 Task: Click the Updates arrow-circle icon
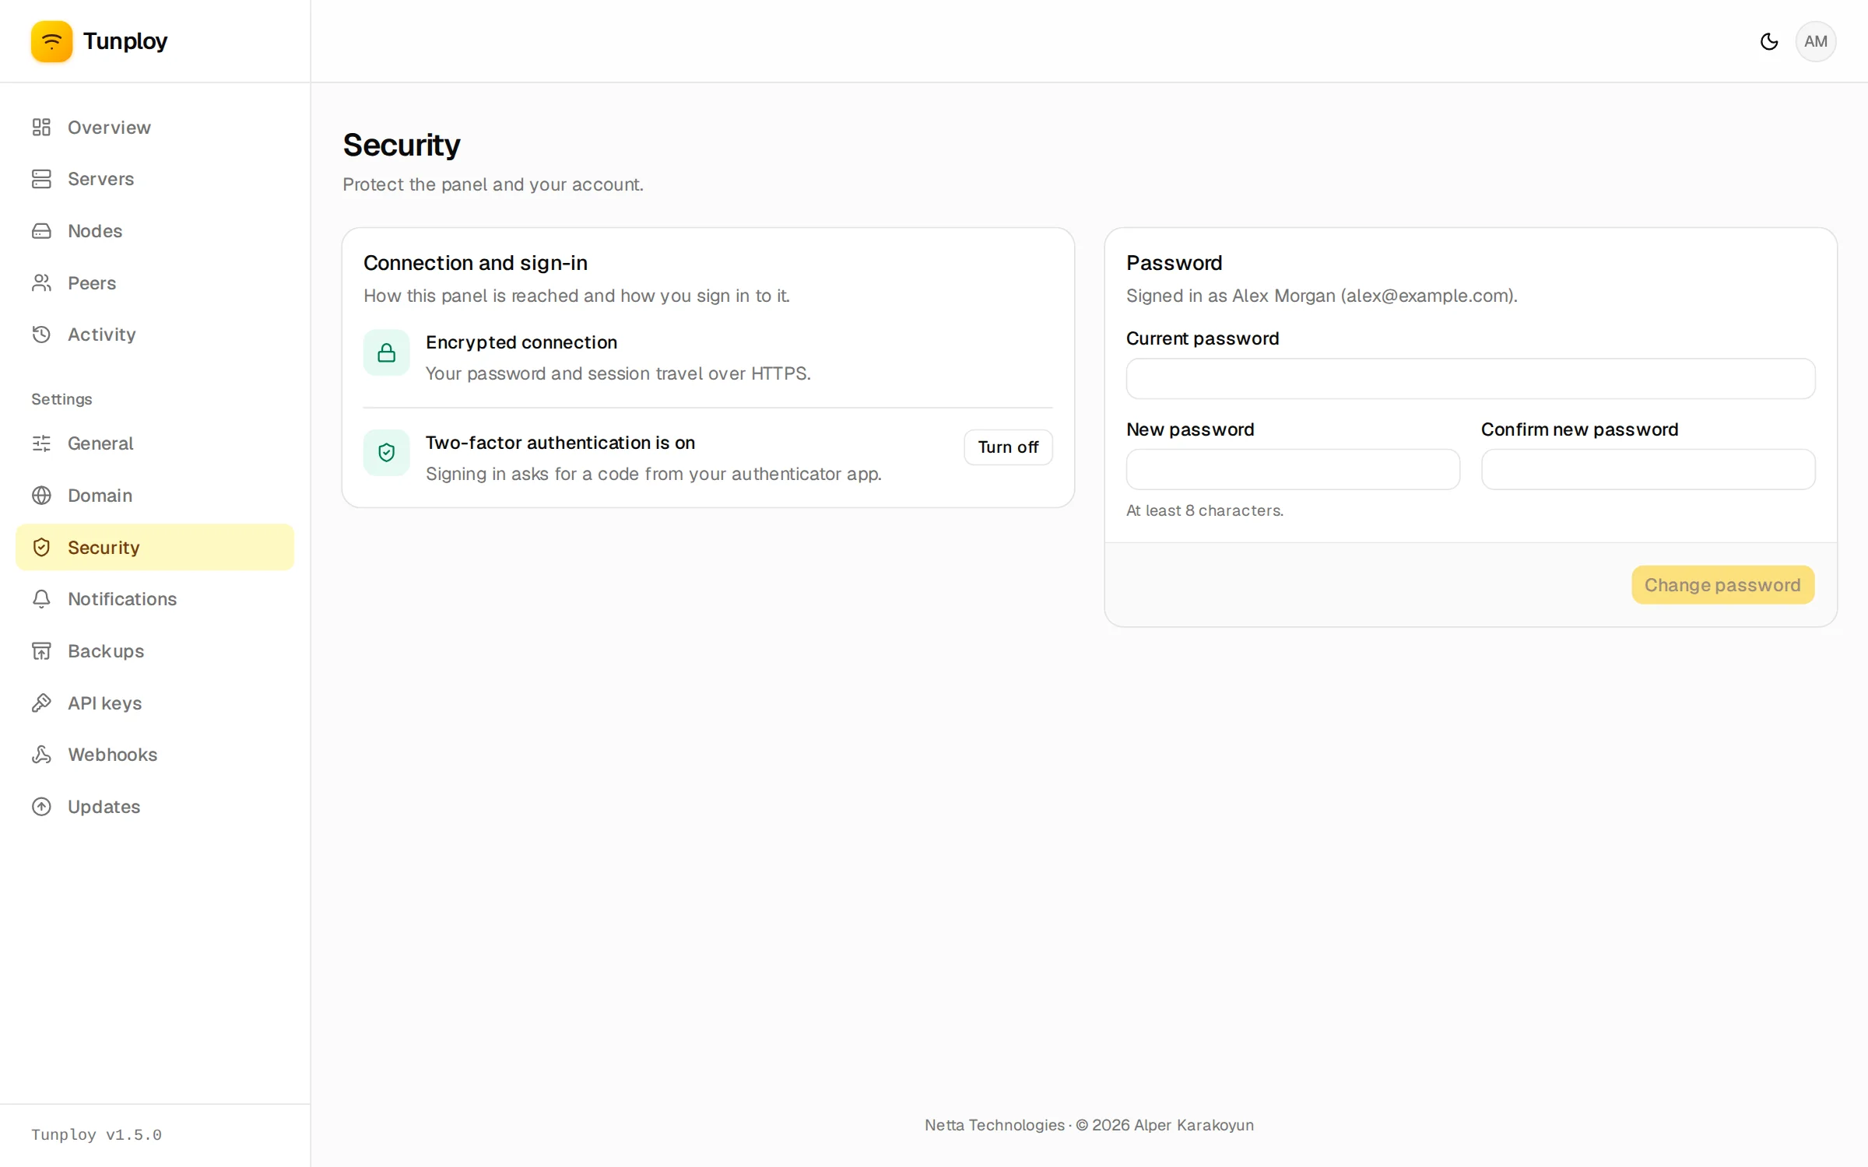point(41,807)
